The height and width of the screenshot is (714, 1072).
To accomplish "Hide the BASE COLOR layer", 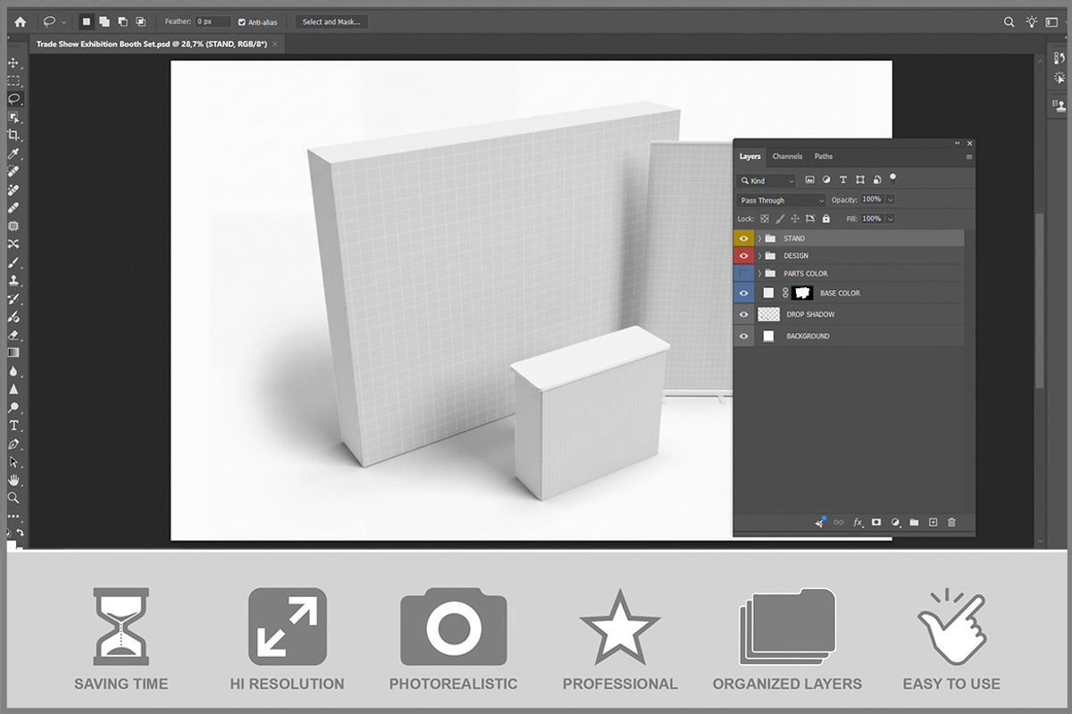I will [743, 293].
